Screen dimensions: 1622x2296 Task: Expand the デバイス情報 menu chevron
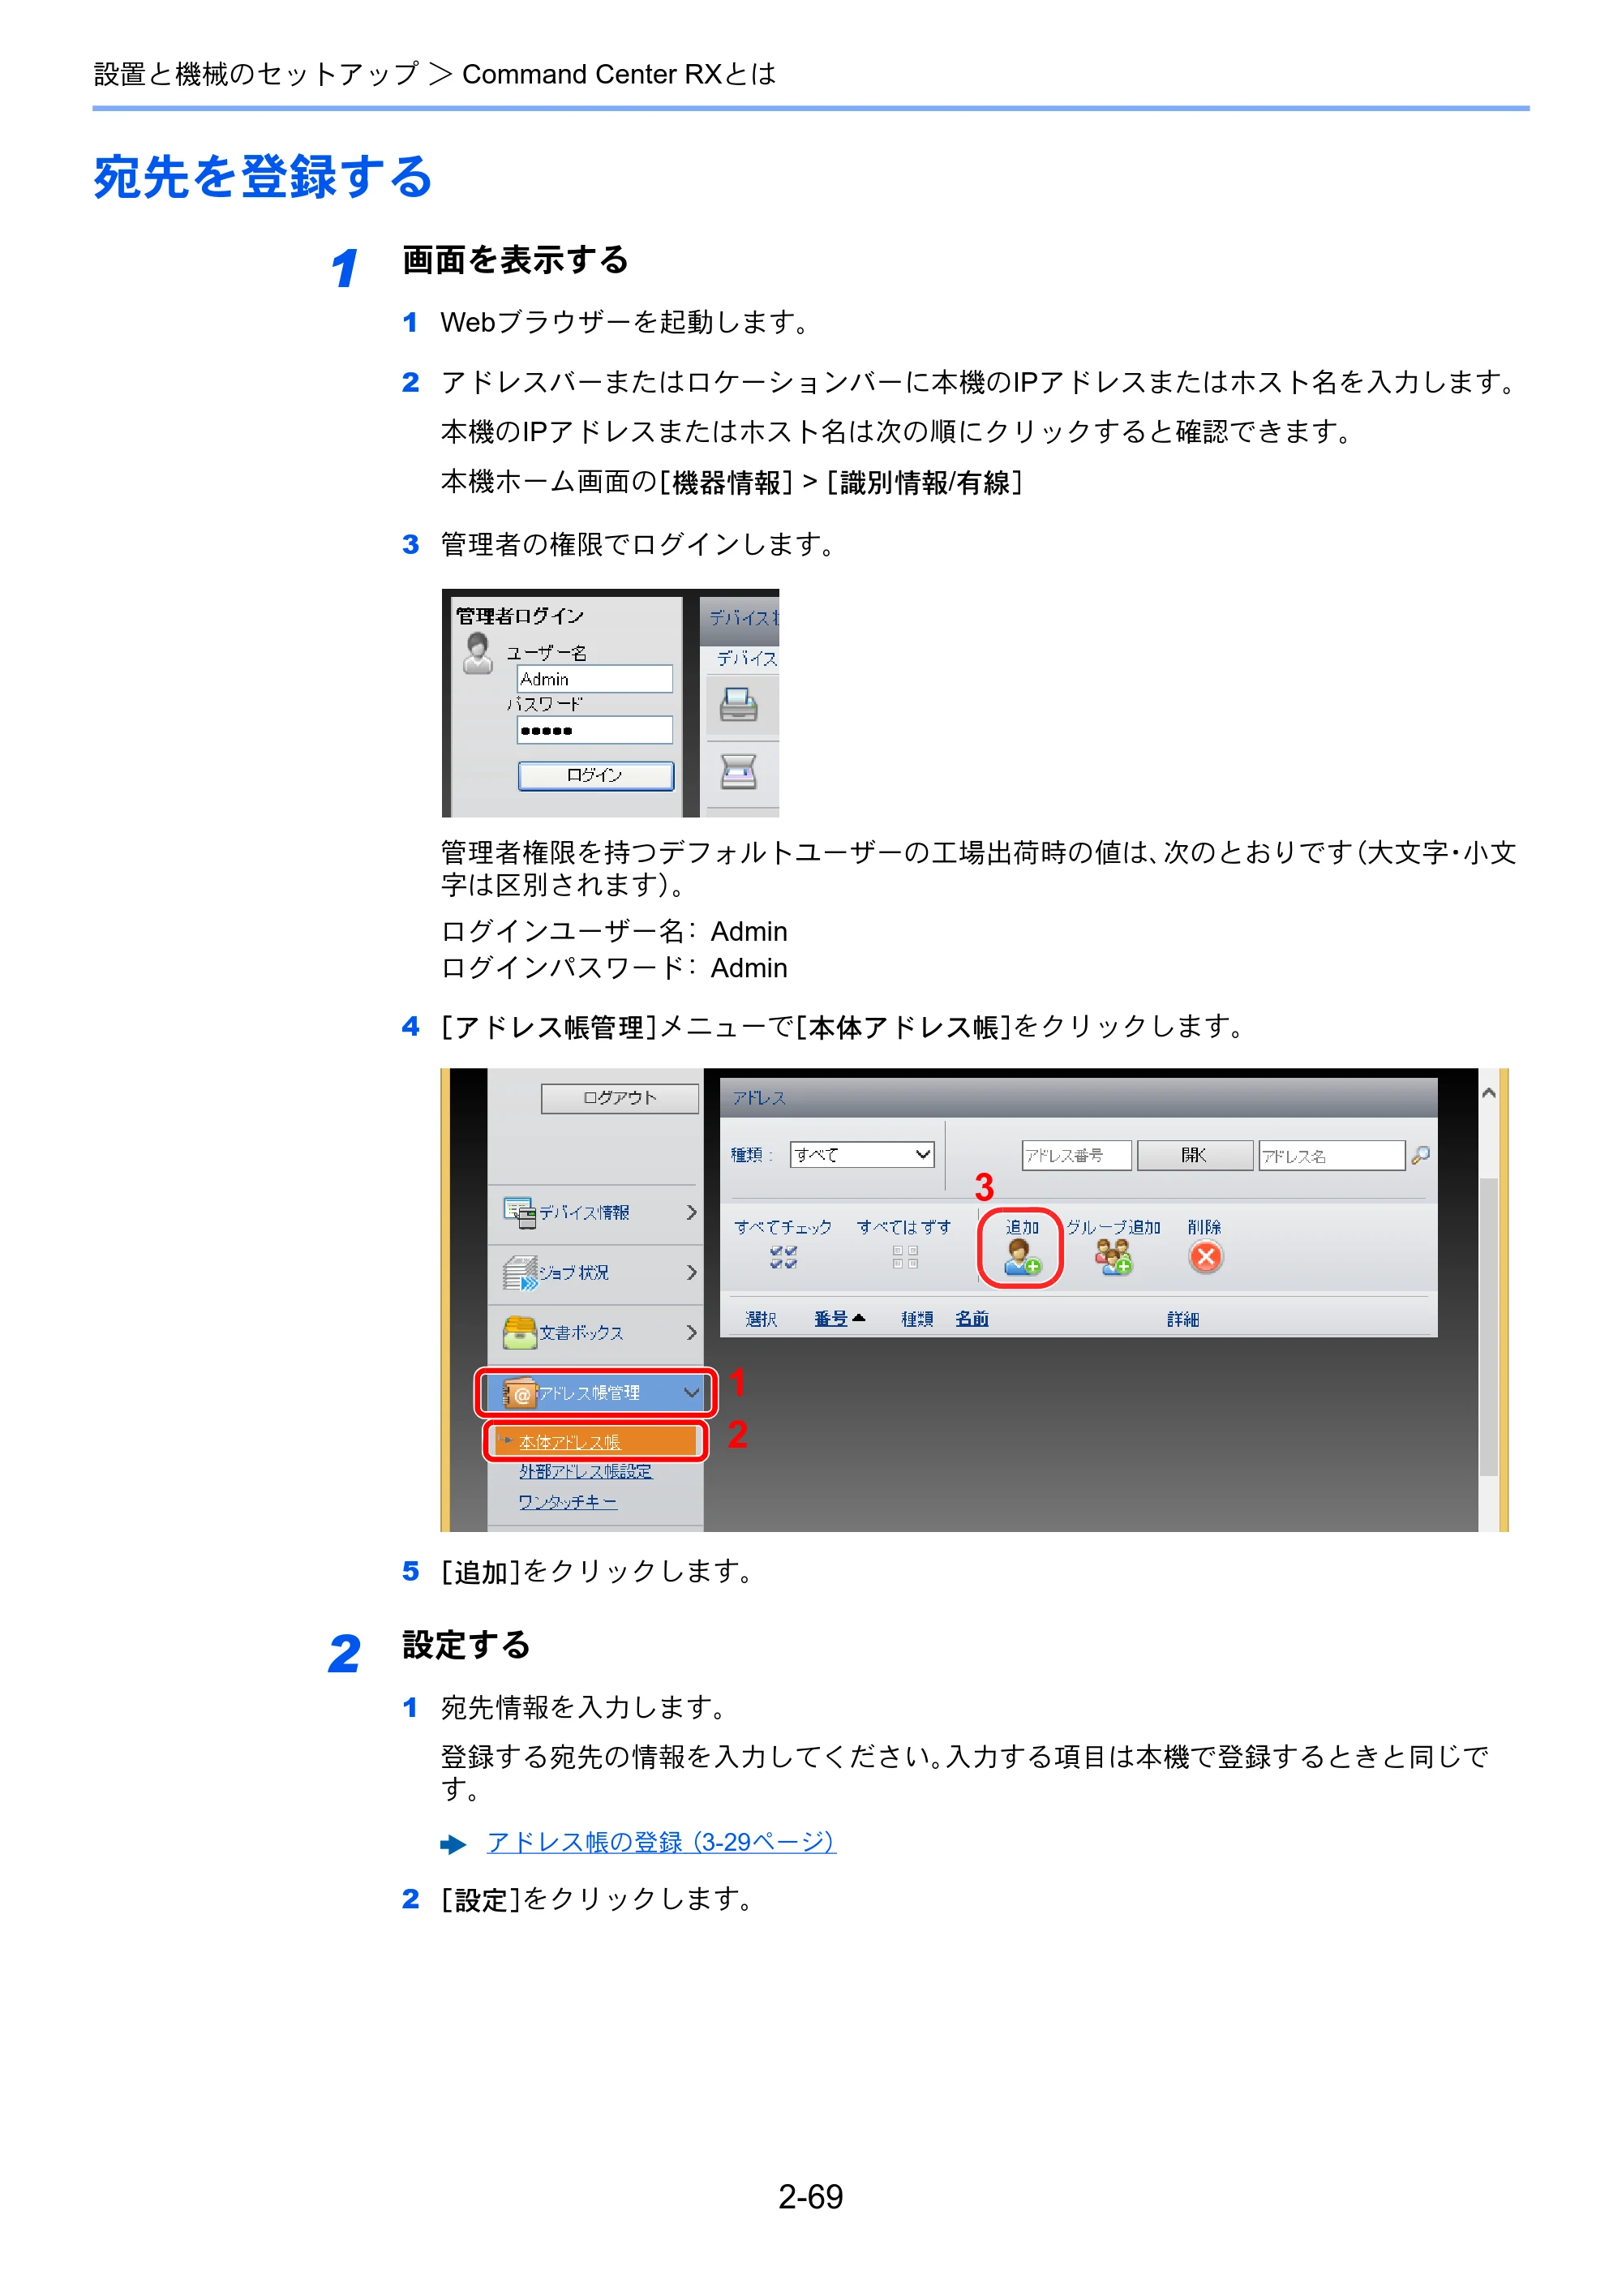pyautogui.click(x=691, y=1212)
